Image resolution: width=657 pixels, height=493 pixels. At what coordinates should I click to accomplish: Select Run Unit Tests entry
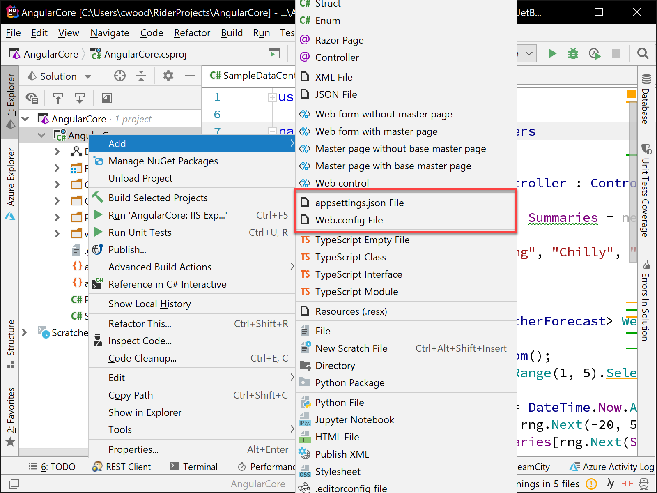[192, 232]
